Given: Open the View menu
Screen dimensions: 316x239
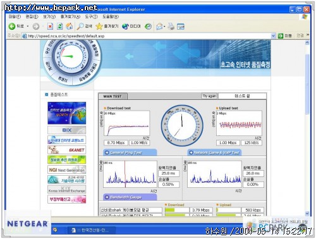Looking at the screenshot, I should [x=49, y=16].
